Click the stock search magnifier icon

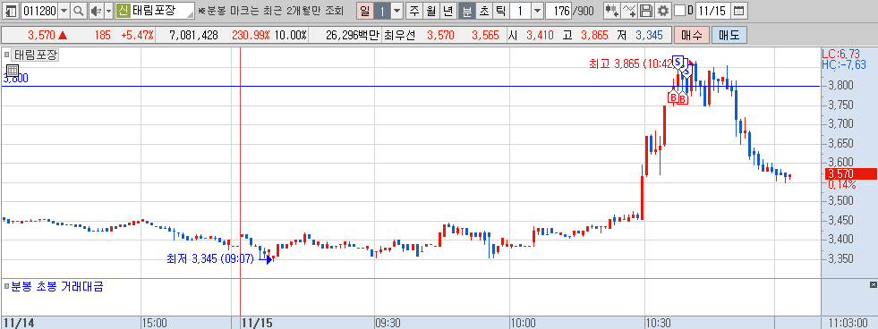79,11
